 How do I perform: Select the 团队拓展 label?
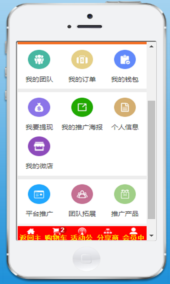(82, 214)
